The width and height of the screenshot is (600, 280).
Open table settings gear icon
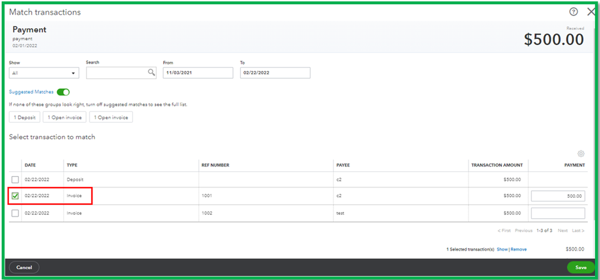click(581, 154)
